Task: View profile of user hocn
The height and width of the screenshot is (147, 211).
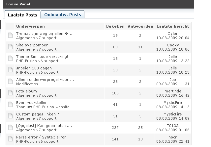Action: 173,137
